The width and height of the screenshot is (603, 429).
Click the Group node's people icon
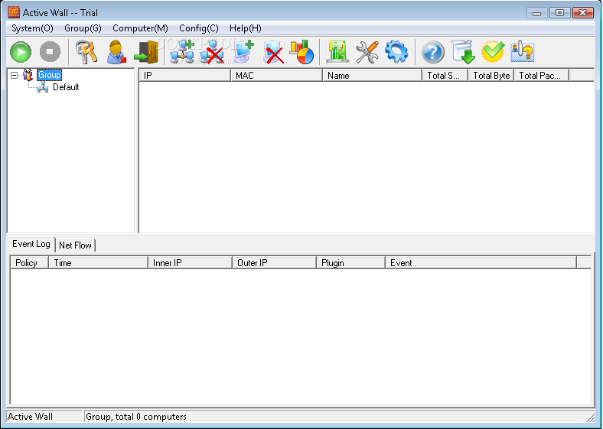pyautogui.click(x=28, y=75)
